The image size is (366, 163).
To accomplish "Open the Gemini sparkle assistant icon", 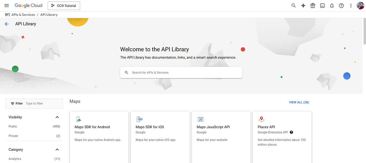I will point(303,6).
